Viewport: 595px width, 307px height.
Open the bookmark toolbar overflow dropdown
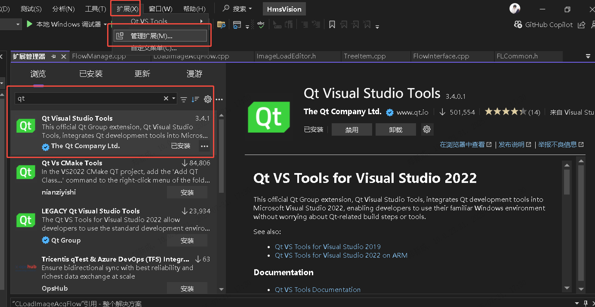377,27
